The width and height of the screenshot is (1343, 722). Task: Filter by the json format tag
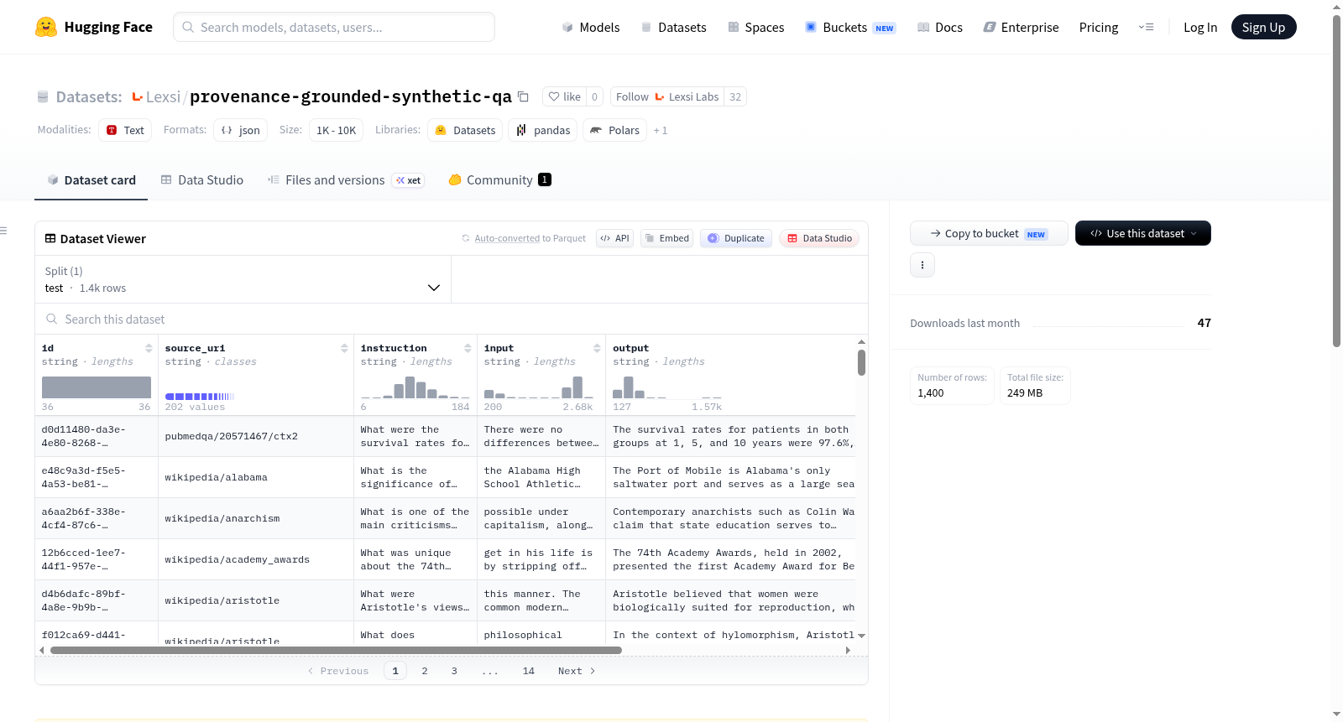(241, 130)
